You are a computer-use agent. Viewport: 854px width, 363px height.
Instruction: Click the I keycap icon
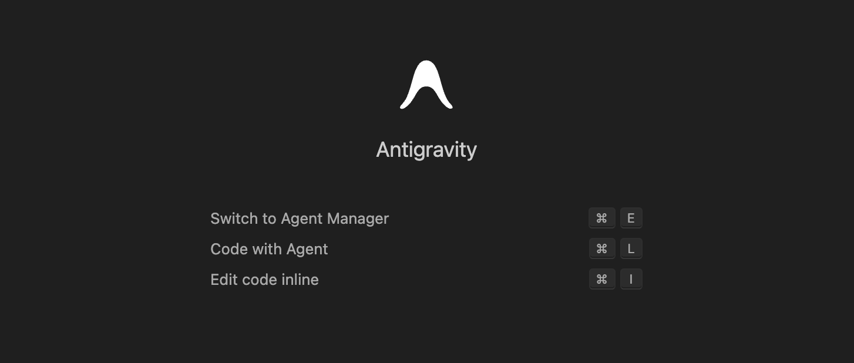[631, 280]
